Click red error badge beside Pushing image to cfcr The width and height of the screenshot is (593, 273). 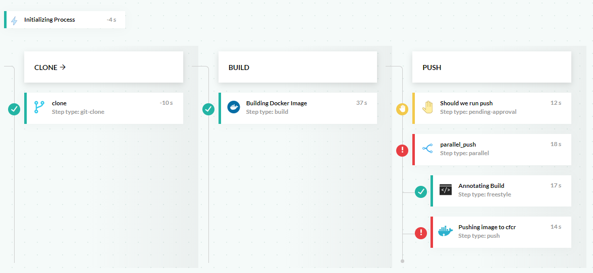[x=420, y=233]
